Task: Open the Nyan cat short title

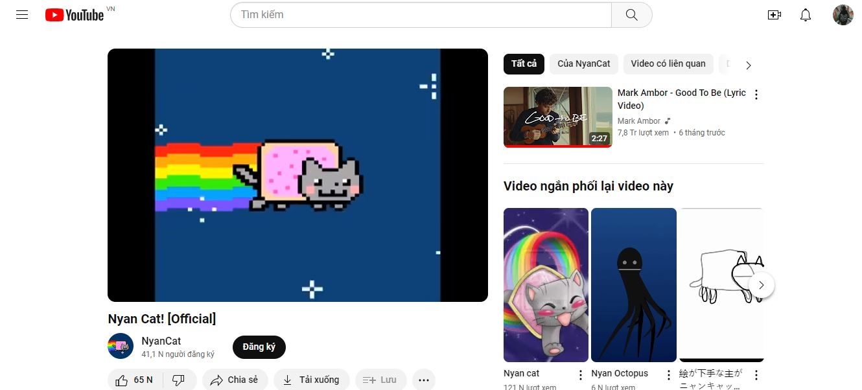Action: click(522, 373)
